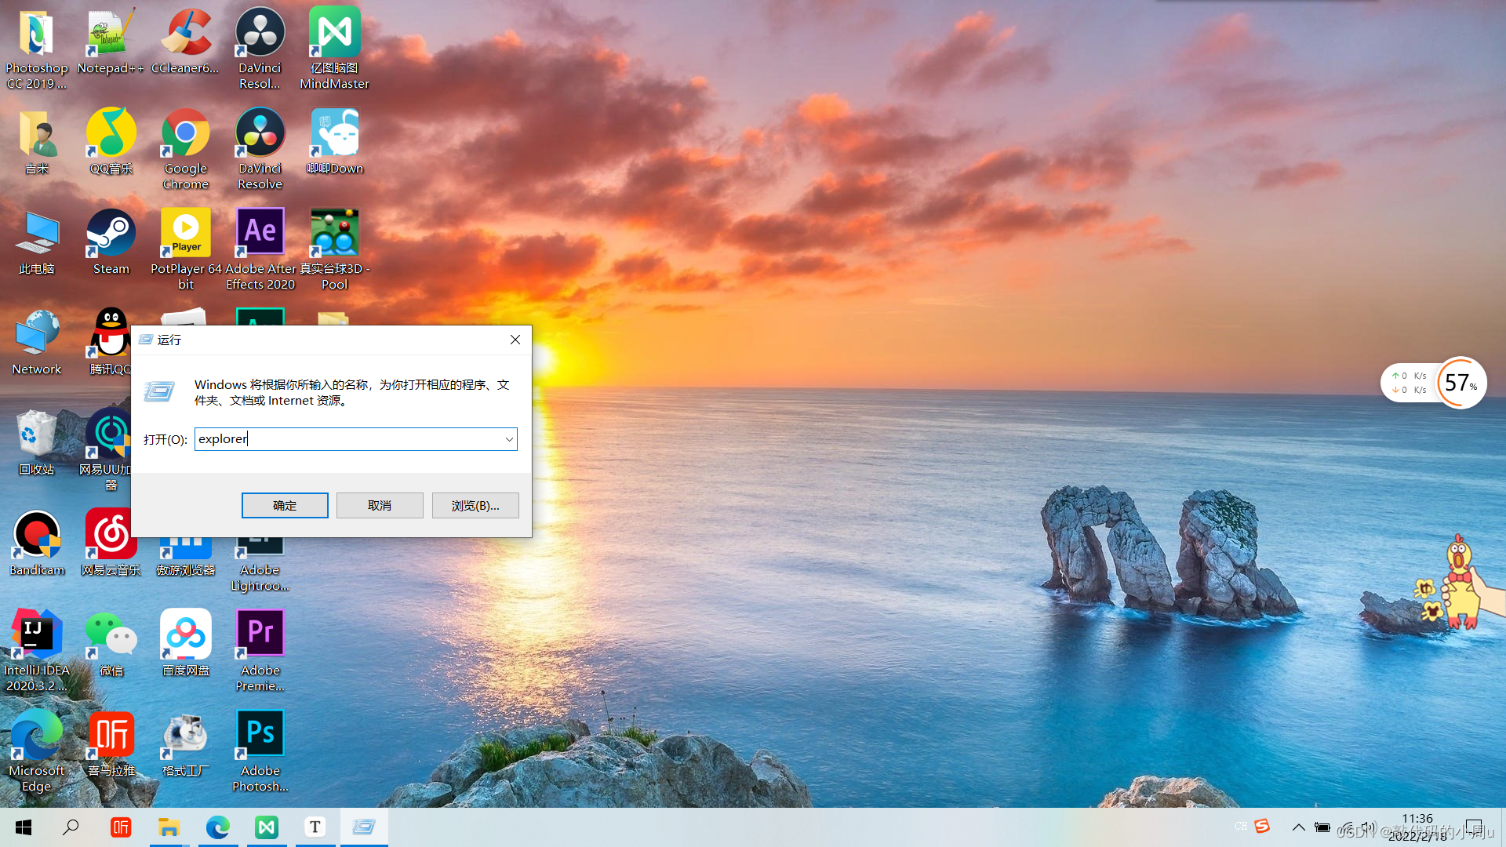
Task: Click the PotPlayer 64 bit icon
Action: (x=185, y=233)
